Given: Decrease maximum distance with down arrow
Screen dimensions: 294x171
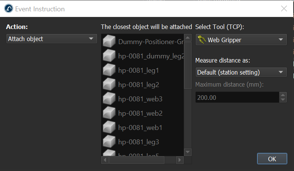Looking at the screenshot, I should pos(283,100).
